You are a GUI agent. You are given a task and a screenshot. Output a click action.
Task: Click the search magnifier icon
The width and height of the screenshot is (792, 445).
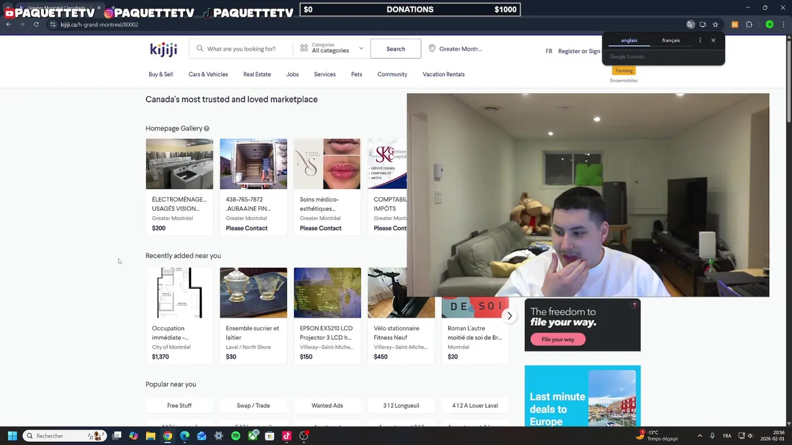pyautogui.click(x=200, y=49)
